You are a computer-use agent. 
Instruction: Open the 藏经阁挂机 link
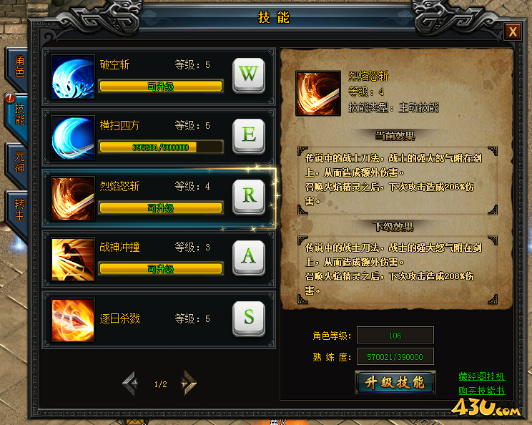482,376
